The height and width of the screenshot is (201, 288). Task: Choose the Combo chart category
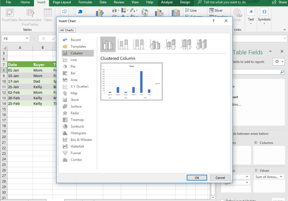[x=76, y=160]
